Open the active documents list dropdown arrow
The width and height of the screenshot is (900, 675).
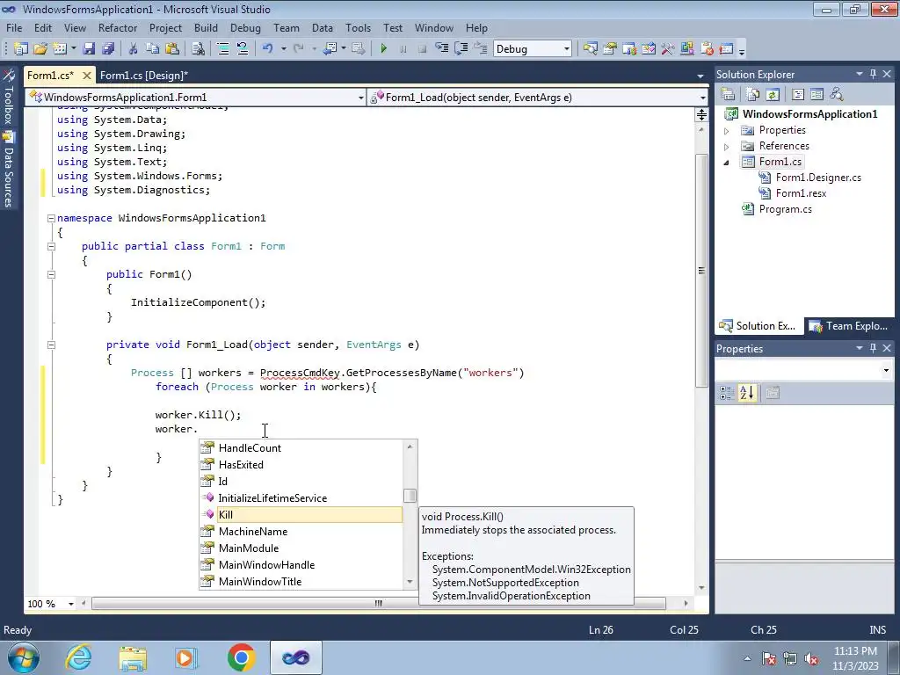pyautogui.click(x=700, y=76)
